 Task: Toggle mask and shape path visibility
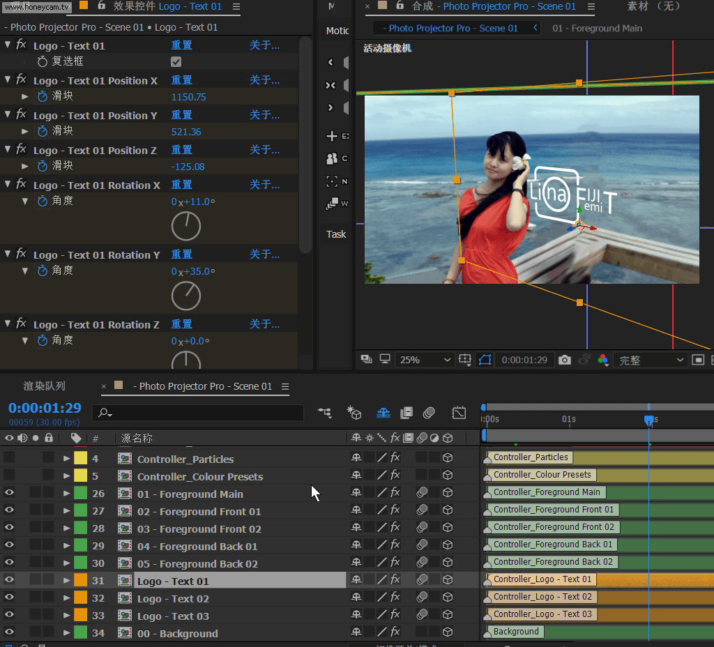(485, 360)
